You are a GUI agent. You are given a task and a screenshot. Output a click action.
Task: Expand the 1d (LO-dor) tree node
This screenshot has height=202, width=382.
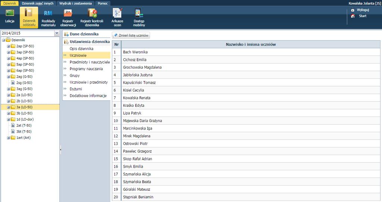point(8,119)
